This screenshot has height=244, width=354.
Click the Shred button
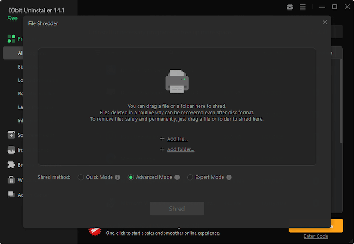tap(177, 209)
